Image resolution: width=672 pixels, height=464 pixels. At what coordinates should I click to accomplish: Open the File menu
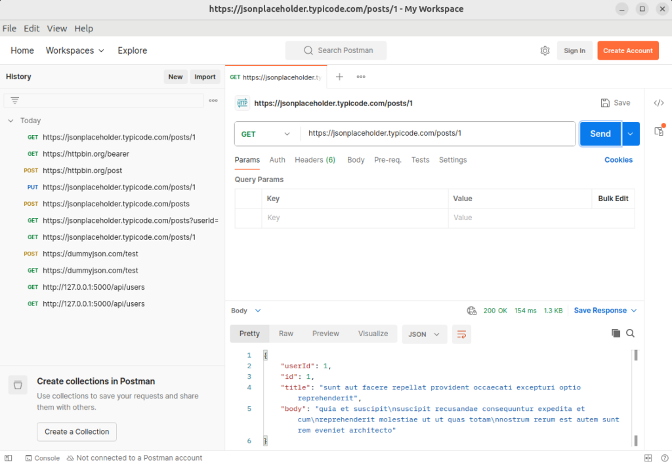(x=9, y=29)
